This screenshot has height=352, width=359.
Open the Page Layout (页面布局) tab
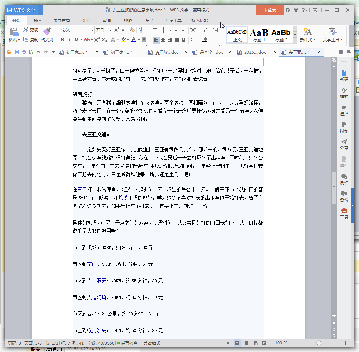click(x=61, y=21)
